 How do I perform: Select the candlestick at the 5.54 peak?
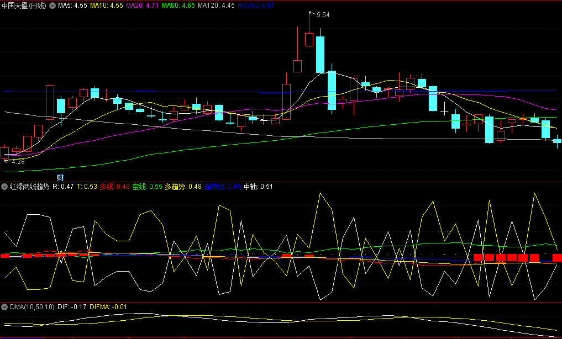pos(309,39)
